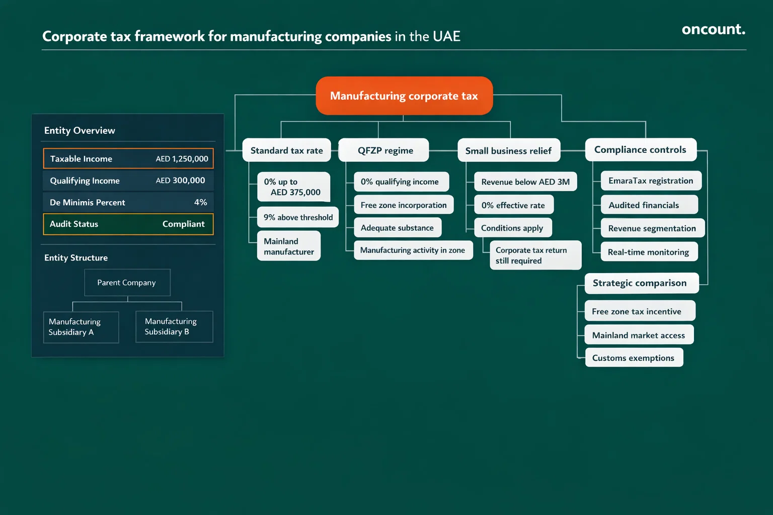Select the Real-time monitoring control
Image resolution: width=773 pixels, height=515 pixels.
(x=649, y=251)
